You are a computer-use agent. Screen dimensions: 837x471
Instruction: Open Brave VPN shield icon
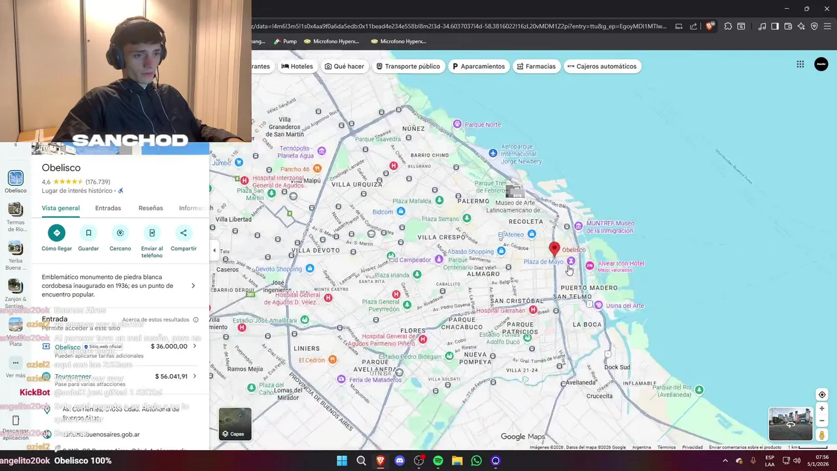coord(814,26)
